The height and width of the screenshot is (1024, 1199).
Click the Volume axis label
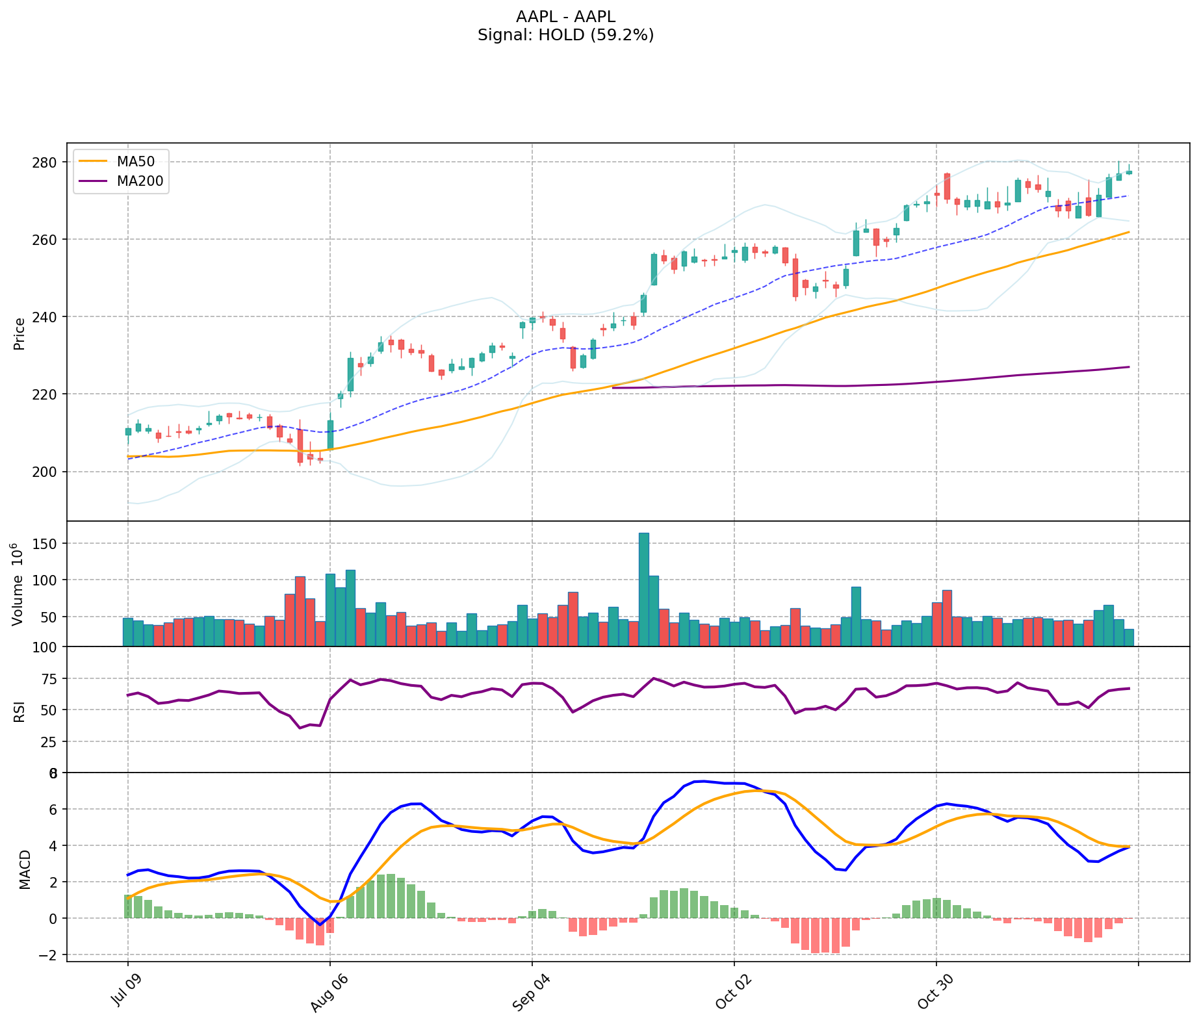pos(18,584)
